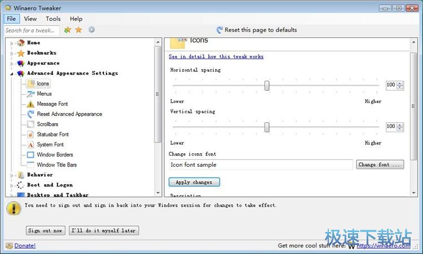Click the Sign out now button

point(45,230)
